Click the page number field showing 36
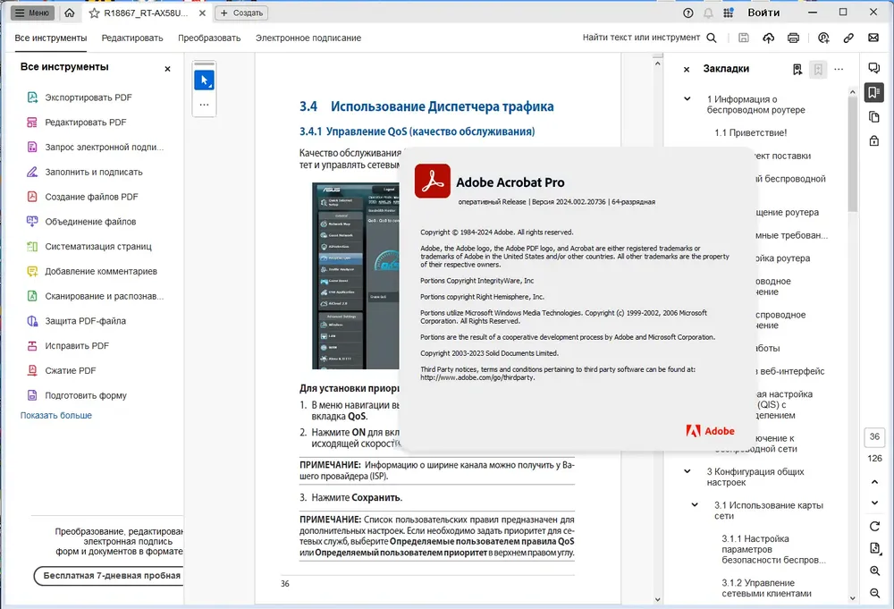The image size is (894, 609). coord(874,436)
